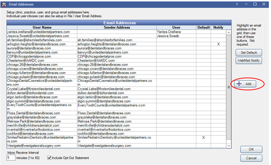Click sender address Chesterton@AAKDC.com

coord(96,61)
